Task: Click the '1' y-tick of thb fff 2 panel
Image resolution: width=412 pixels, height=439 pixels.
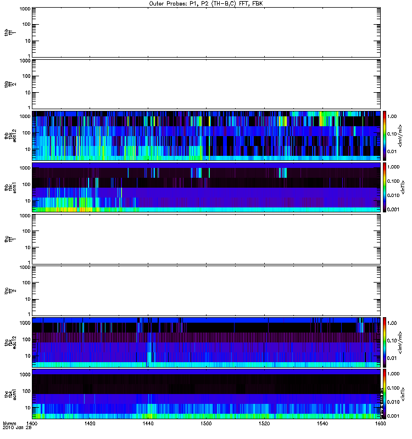Action: pyautogui.click(x=29, y=108)
